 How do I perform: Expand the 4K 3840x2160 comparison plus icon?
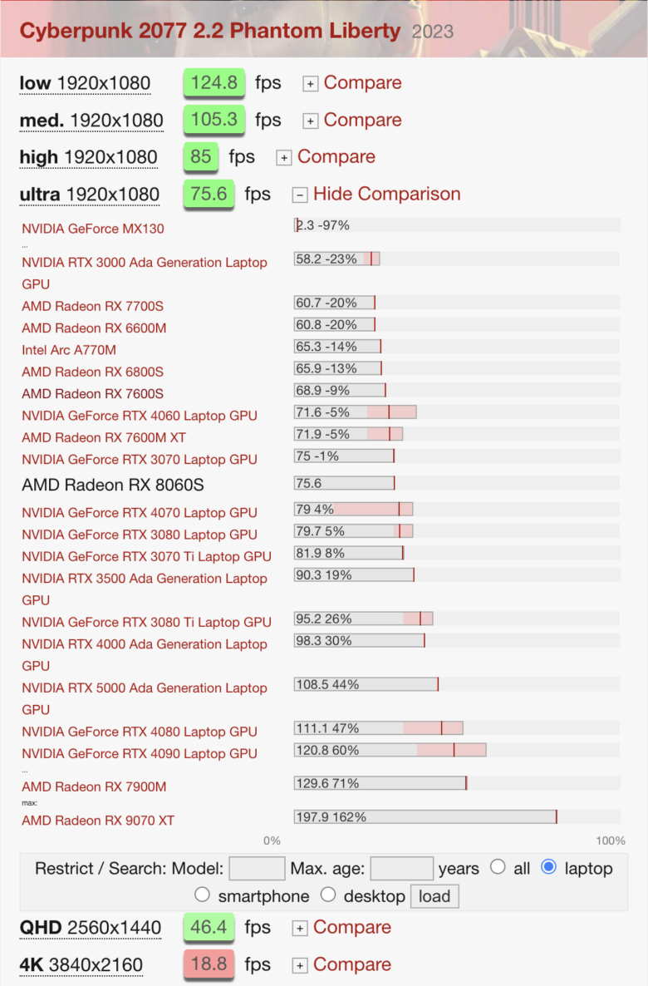click(x=300, y=964)
